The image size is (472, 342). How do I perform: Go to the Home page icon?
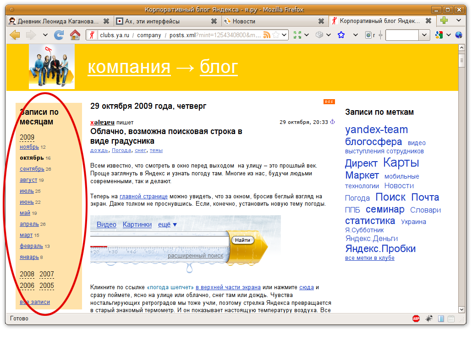click(x=75, y=35)
